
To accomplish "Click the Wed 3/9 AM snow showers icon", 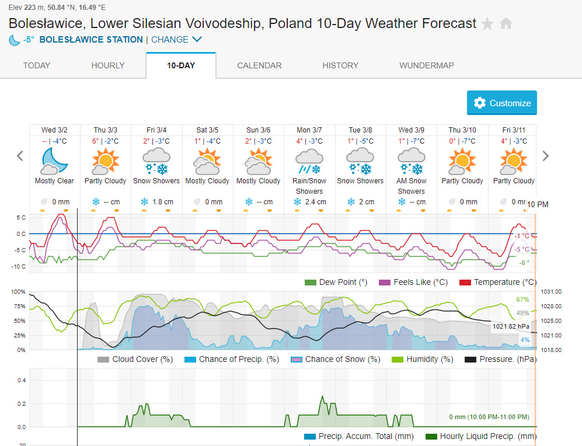I will pos(412,161).
